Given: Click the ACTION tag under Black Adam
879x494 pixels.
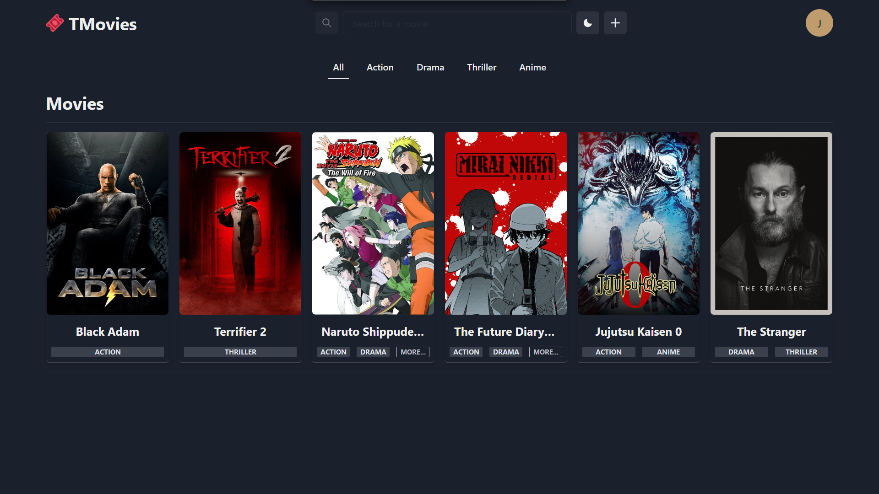Looking at the screenshot, I should point(108,352).
